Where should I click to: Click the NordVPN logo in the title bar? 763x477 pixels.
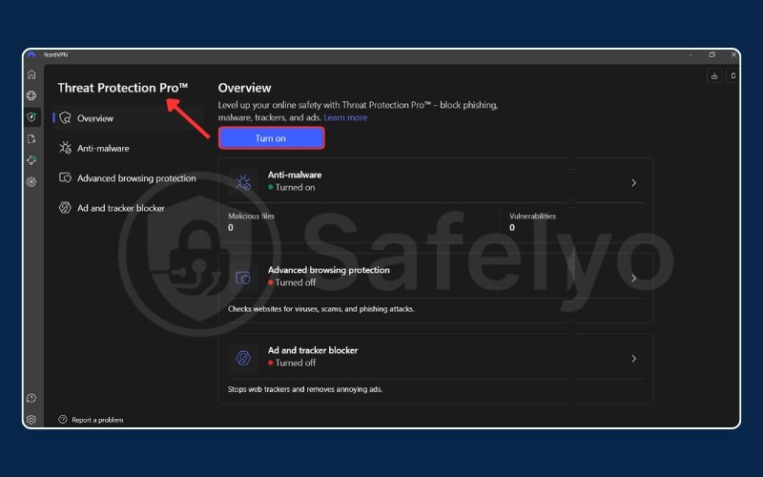[31, 54]
